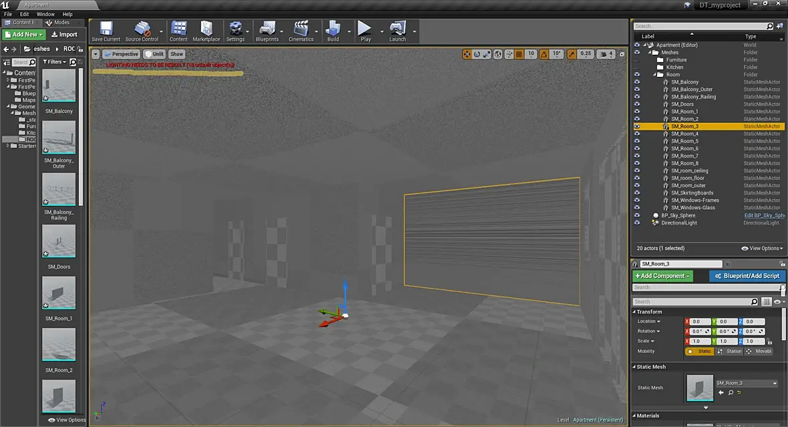Click the Build lighting toolbar icon

[x=333, y=31]
